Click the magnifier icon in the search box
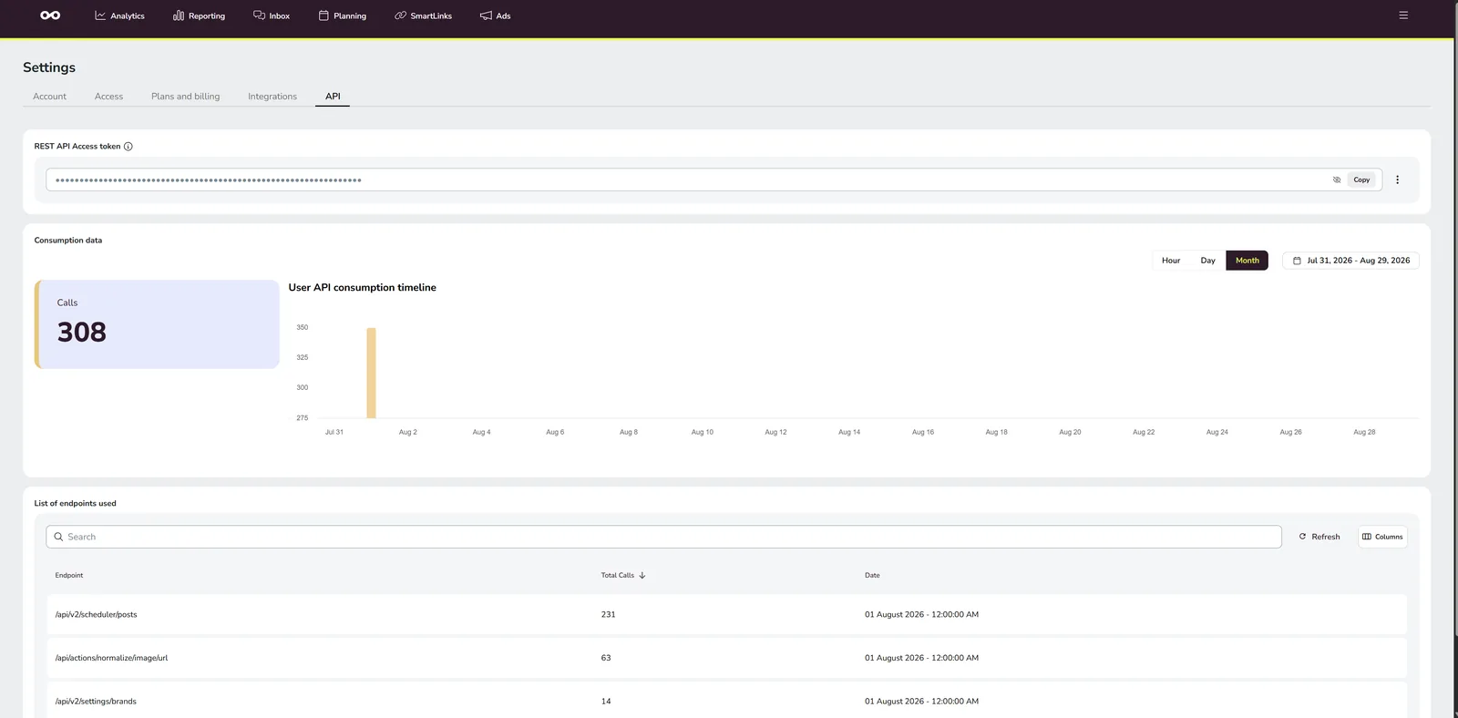Screen dimensions: 1458x718 point(58,537)
